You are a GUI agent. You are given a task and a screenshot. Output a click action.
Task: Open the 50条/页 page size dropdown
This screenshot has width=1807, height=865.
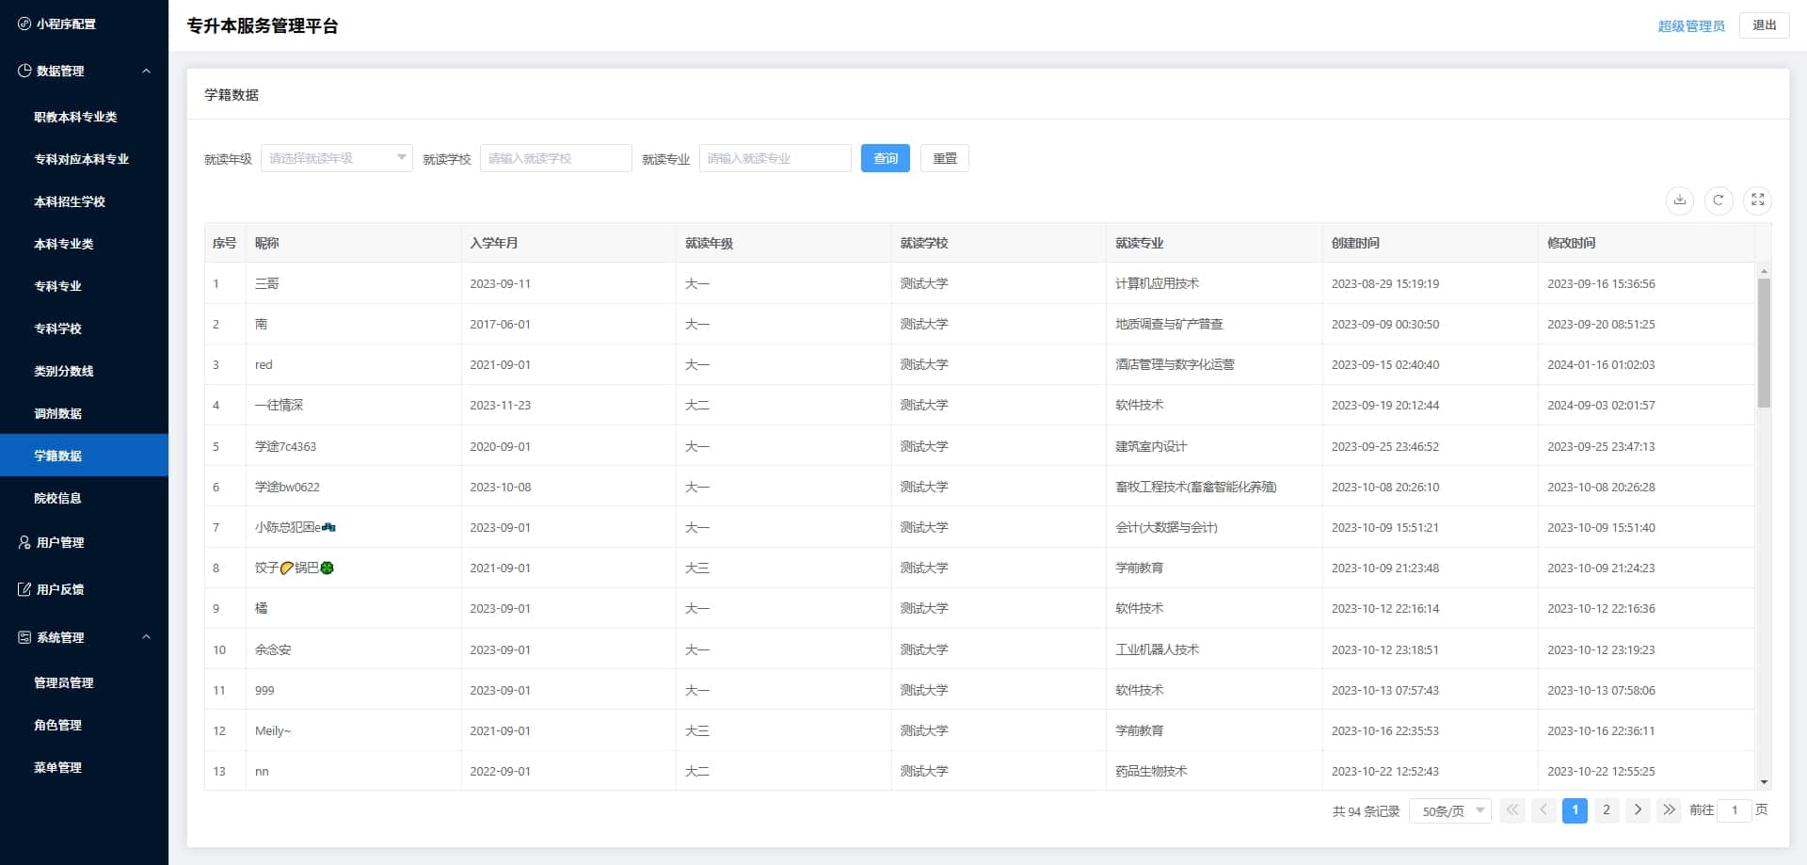coord(1450,810)
